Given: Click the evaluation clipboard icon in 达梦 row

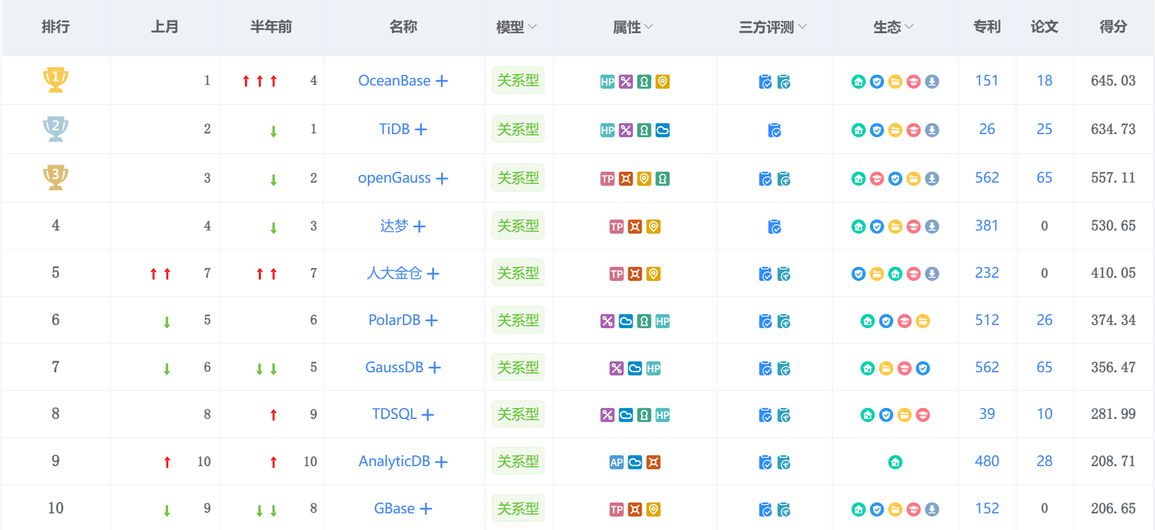Looking at the screenshot, I should pos(774,227).
